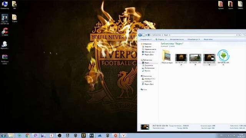The height and width of the screenshot is (138, 246).
Task: Select the Компьютер desktop icon
Action: point(5,5)
